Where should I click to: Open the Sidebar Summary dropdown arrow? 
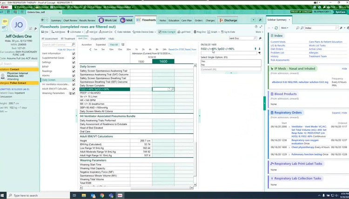(289, 20)
